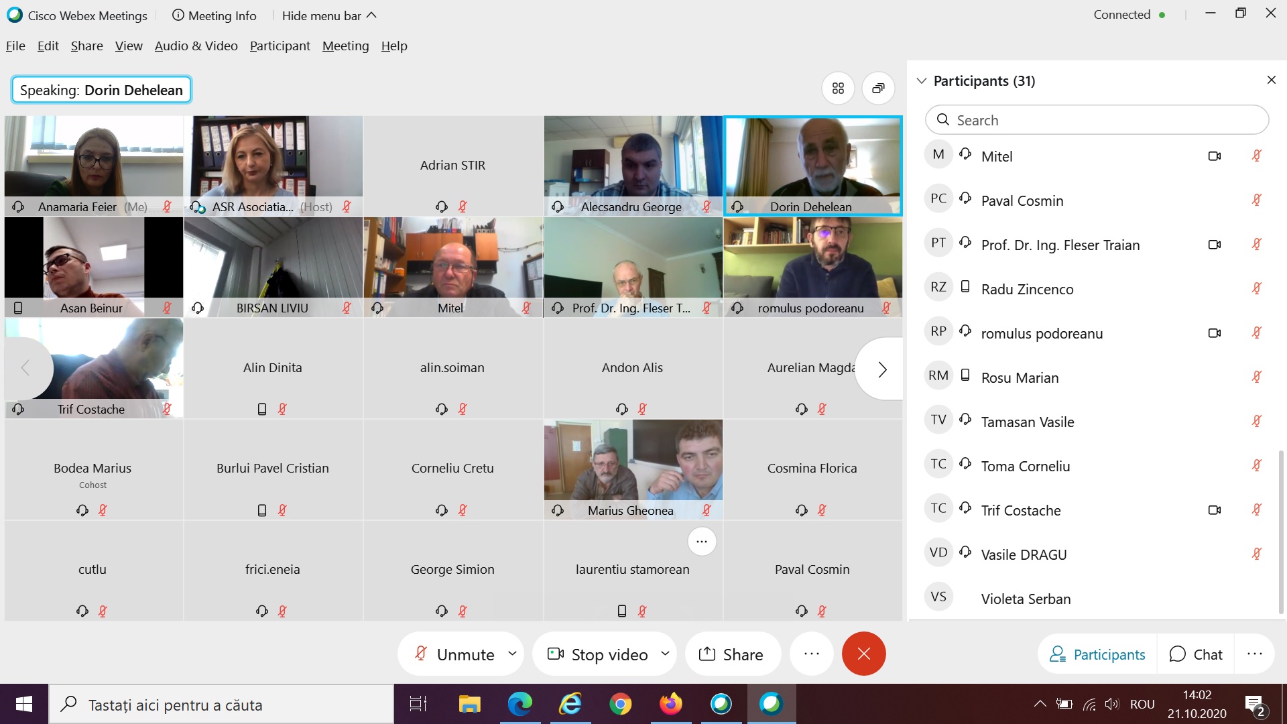The image size is (1287, 724).
Task: Open Google Chrome from the taskbar
Action: [x=620, y=704]
